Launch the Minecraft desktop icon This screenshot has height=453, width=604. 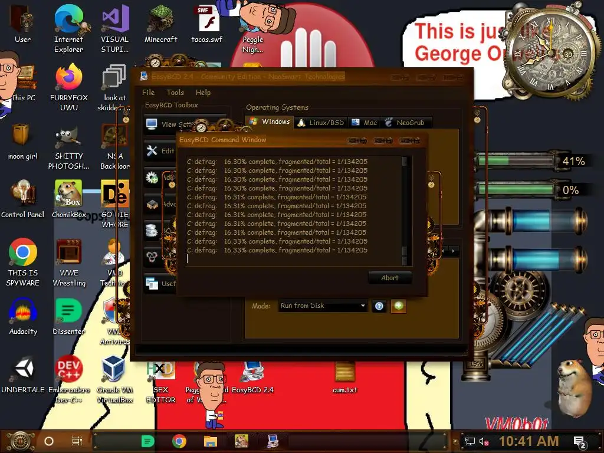(x=160, y=24)
